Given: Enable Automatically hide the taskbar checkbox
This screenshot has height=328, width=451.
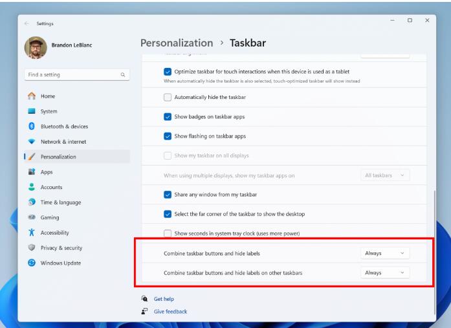Looking at the screenshot, I should tap(168, 97).
